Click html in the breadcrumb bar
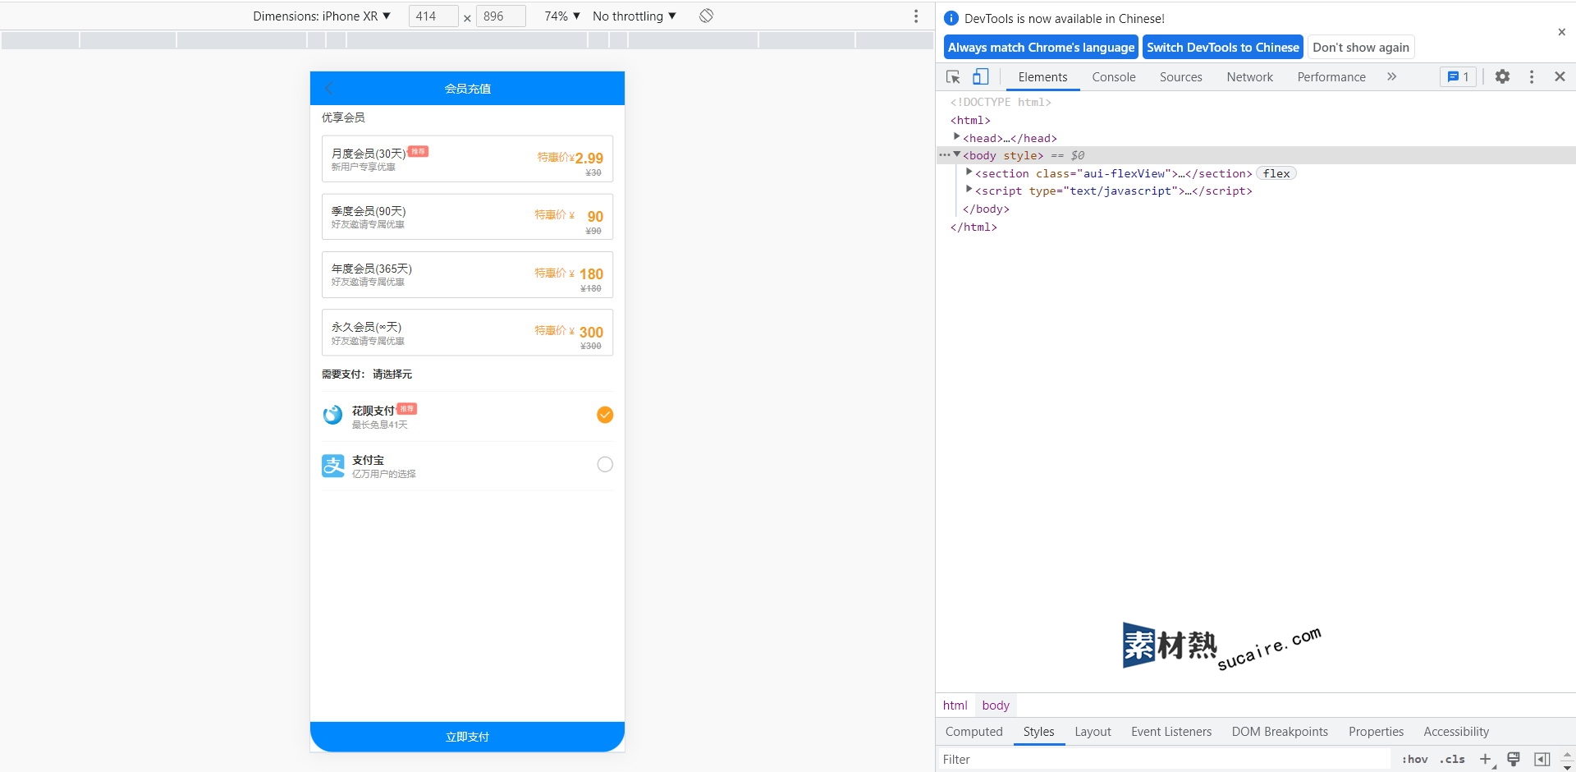The height and width of the screenshot is (772, 1576). pos(955,705)
